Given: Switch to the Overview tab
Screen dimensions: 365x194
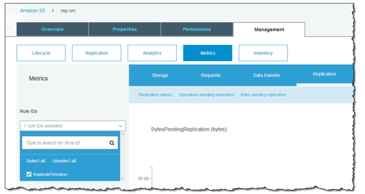Looking at the screenshot, I should (53, 29).
